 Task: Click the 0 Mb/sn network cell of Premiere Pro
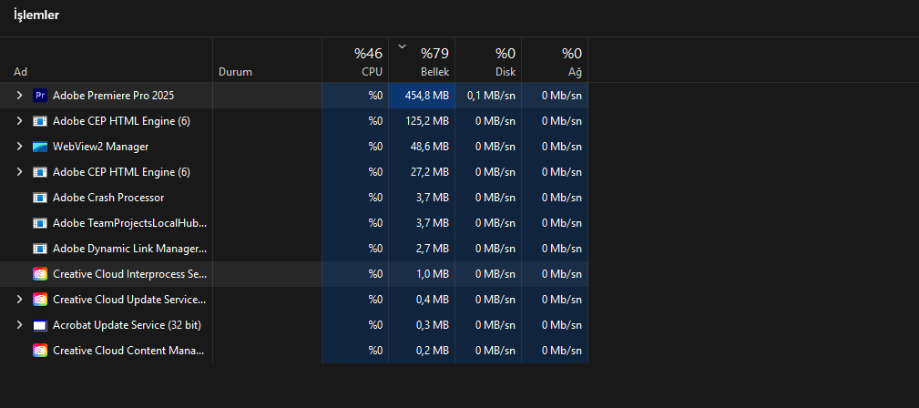(x=555, y=96)
